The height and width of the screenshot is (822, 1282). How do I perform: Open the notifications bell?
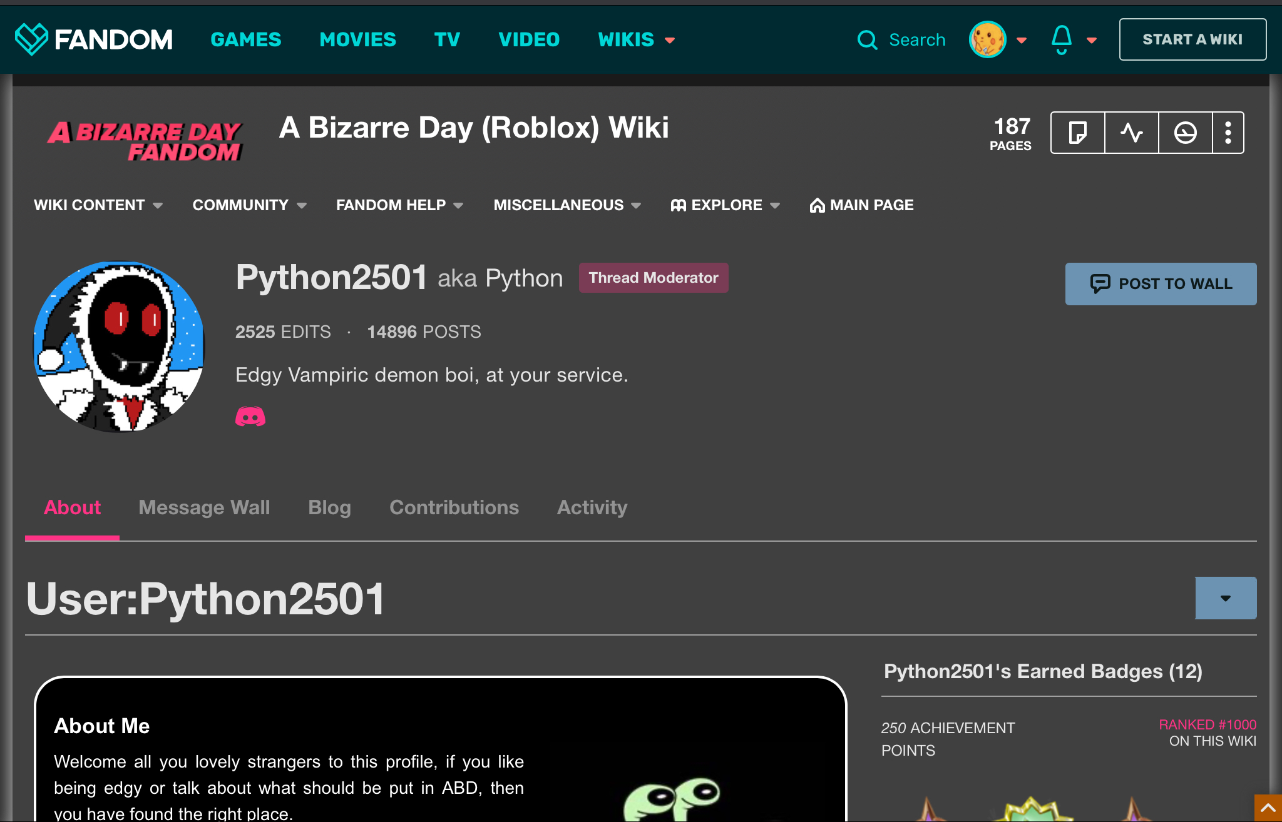coord(1061,39)
